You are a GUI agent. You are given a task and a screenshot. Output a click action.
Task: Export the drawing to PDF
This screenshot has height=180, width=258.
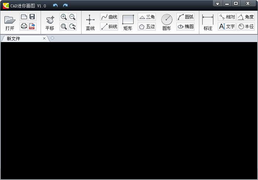32,26
